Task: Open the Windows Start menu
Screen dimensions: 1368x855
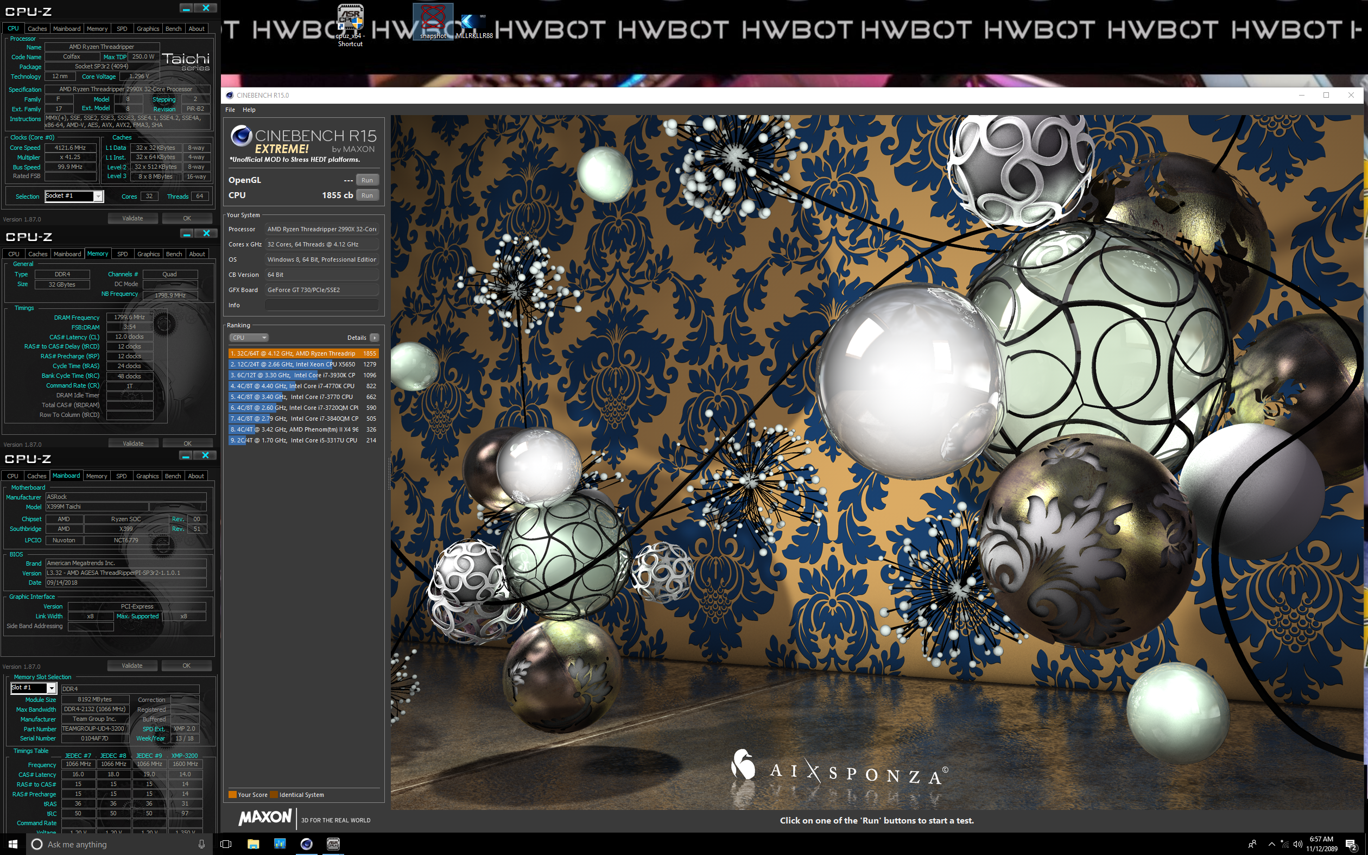Action: [x=13, y=844]
